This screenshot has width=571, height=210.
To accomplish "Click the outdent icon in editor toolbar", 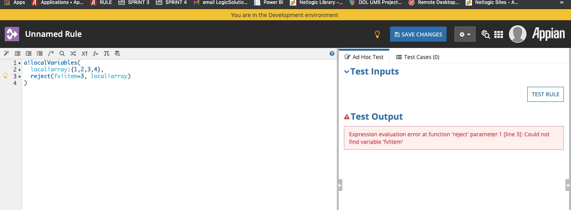I will coord(17,53).
